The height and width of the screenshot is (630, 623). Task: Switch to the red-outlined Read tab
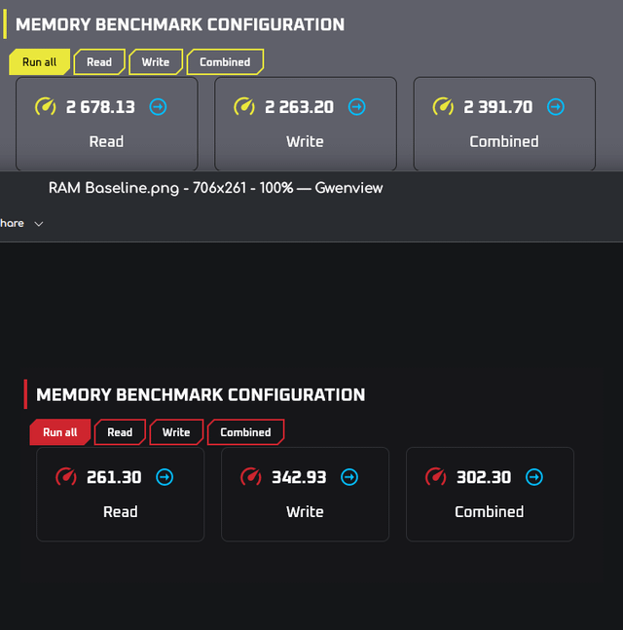[x=120, y=432]
